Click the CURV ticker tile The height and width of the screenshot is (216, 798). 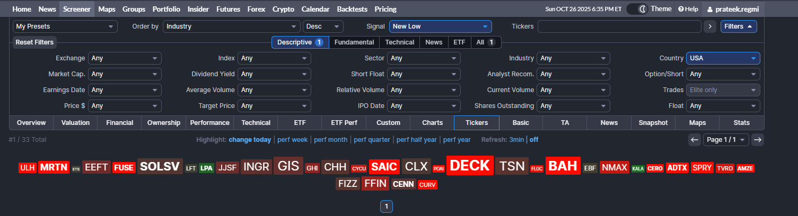[x=427, y=185]
